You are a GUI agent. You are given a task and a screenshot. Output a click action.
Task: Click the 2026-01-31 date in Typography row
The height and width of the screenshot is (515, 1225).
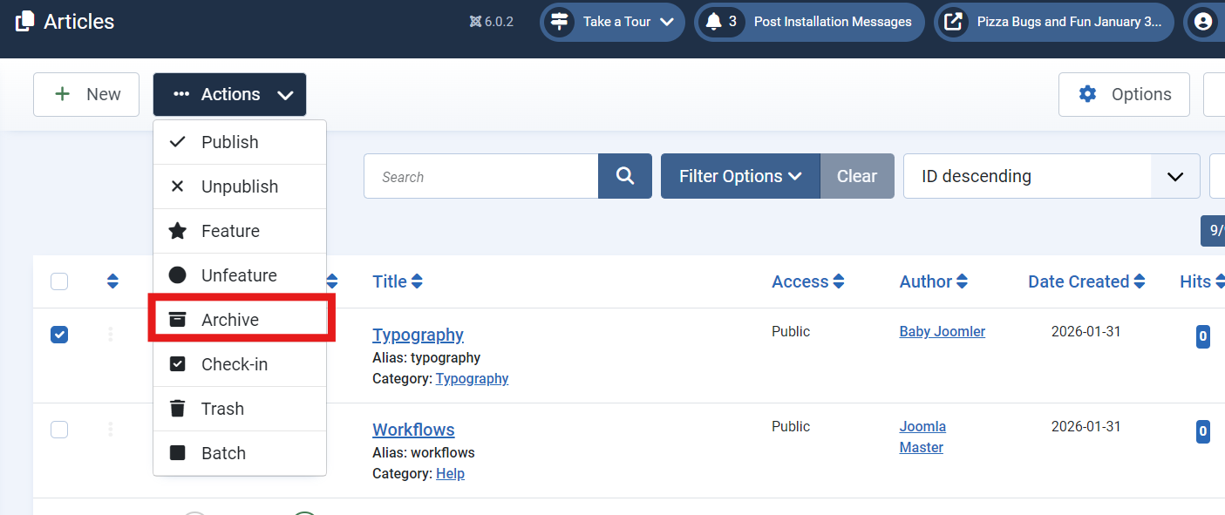pos(1086,331)
